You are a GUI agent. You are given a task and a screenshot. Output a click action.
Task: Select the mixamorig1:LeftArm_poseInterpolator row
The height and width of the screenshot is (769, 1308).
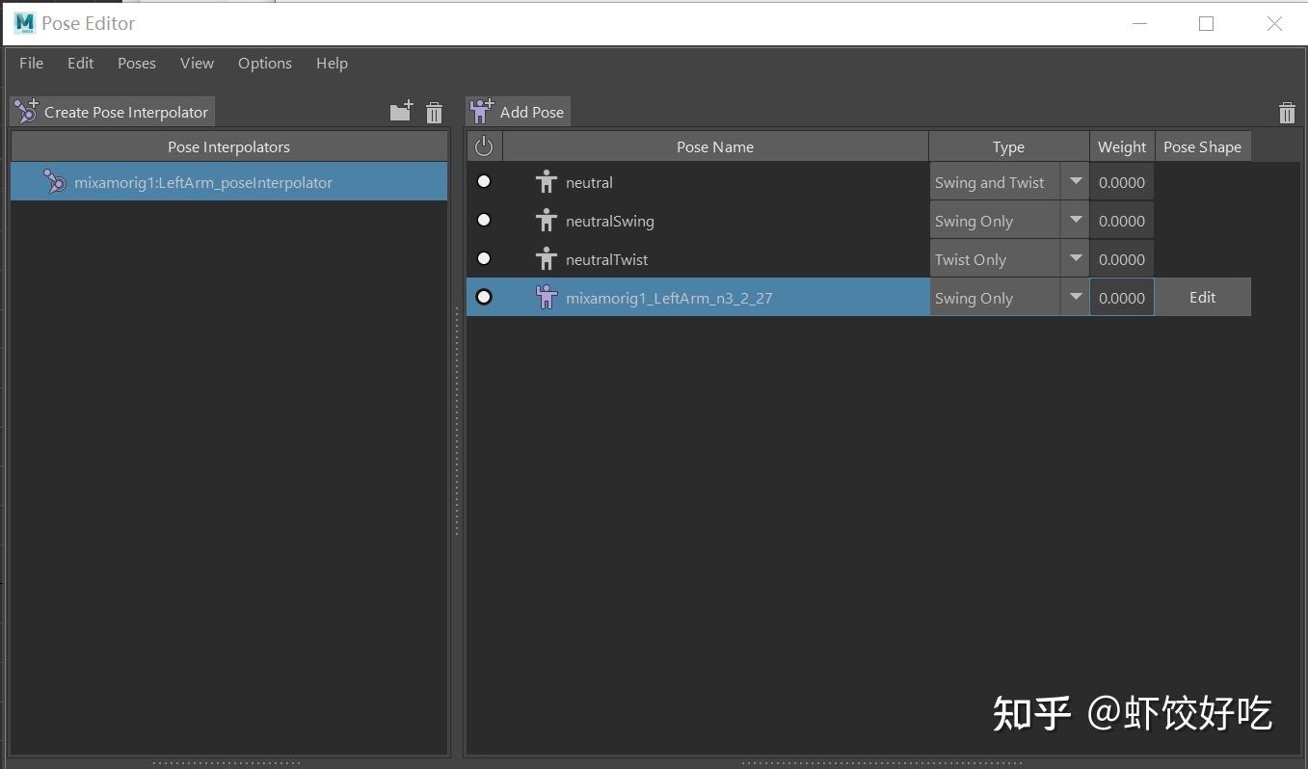point(229,181)
